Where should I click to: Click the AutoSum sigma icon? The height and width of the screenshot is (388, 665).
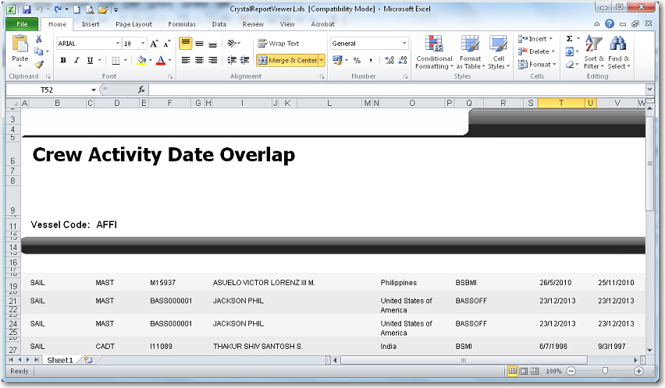(x=569, y=39)
